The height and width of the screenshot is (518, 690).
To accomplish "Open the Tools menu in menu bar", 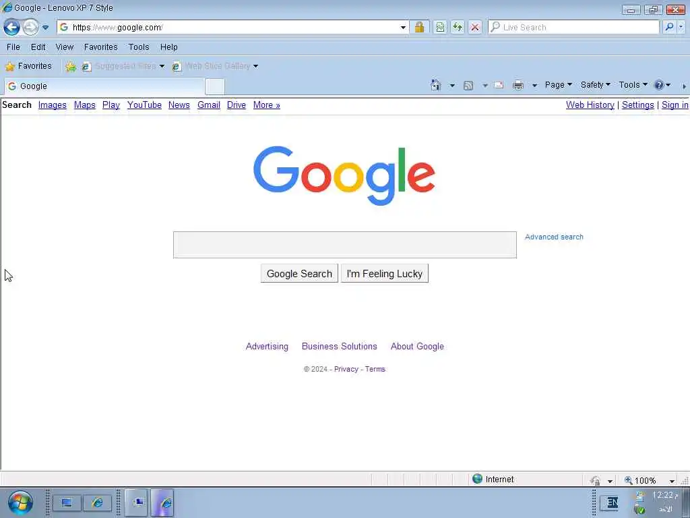I will (x=139, y=47).
